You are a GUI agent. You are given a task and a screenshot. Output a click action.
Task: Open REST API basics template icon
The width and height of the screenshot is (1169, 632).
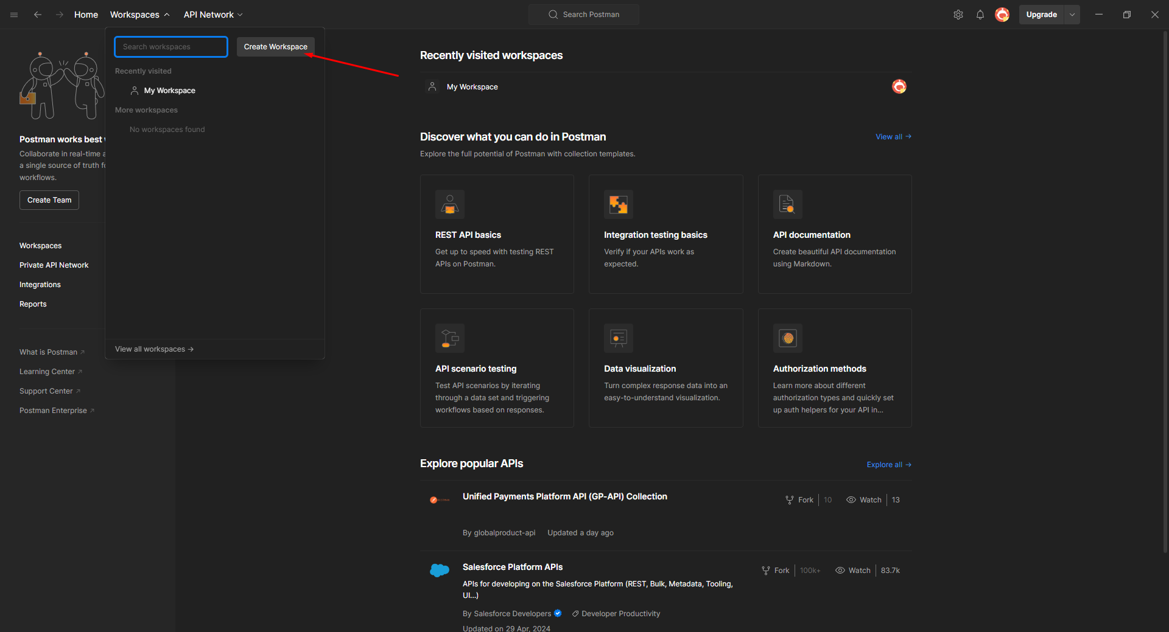point(449,204)
